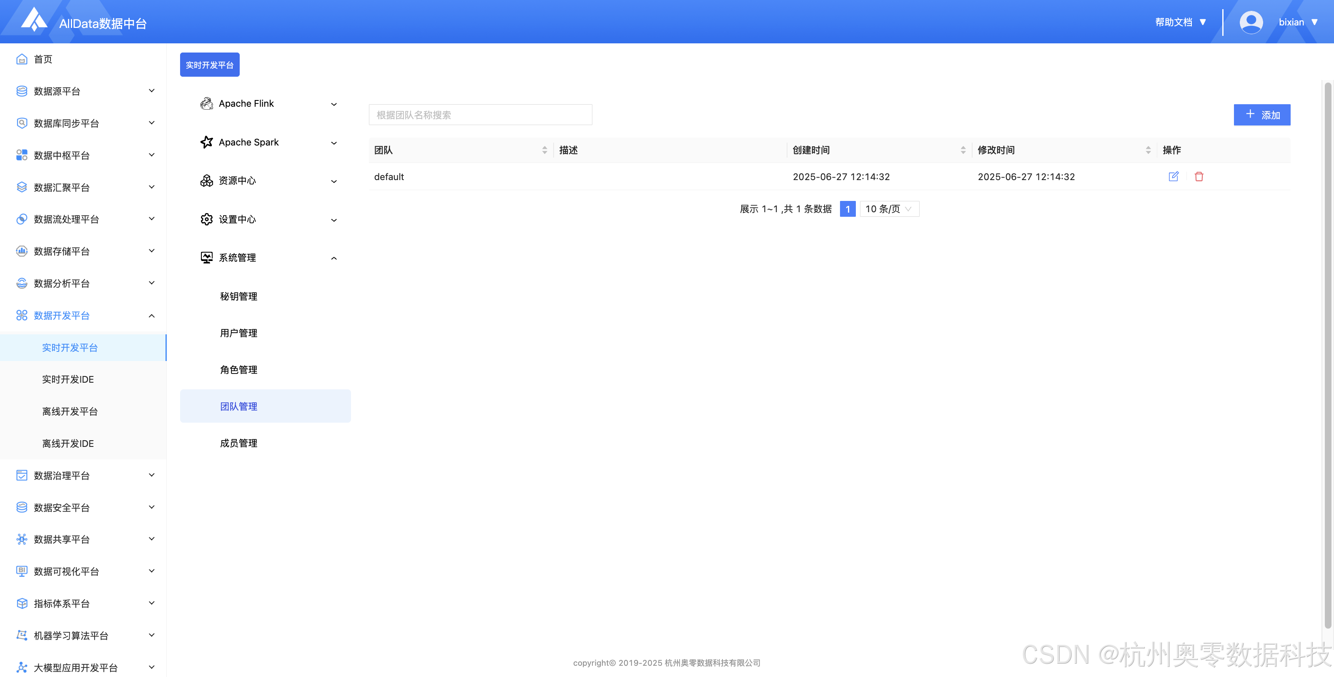This screenshot has width=1334, height=677.
Task: Click the Apache Spark star icon
Action: click(207, 142)
